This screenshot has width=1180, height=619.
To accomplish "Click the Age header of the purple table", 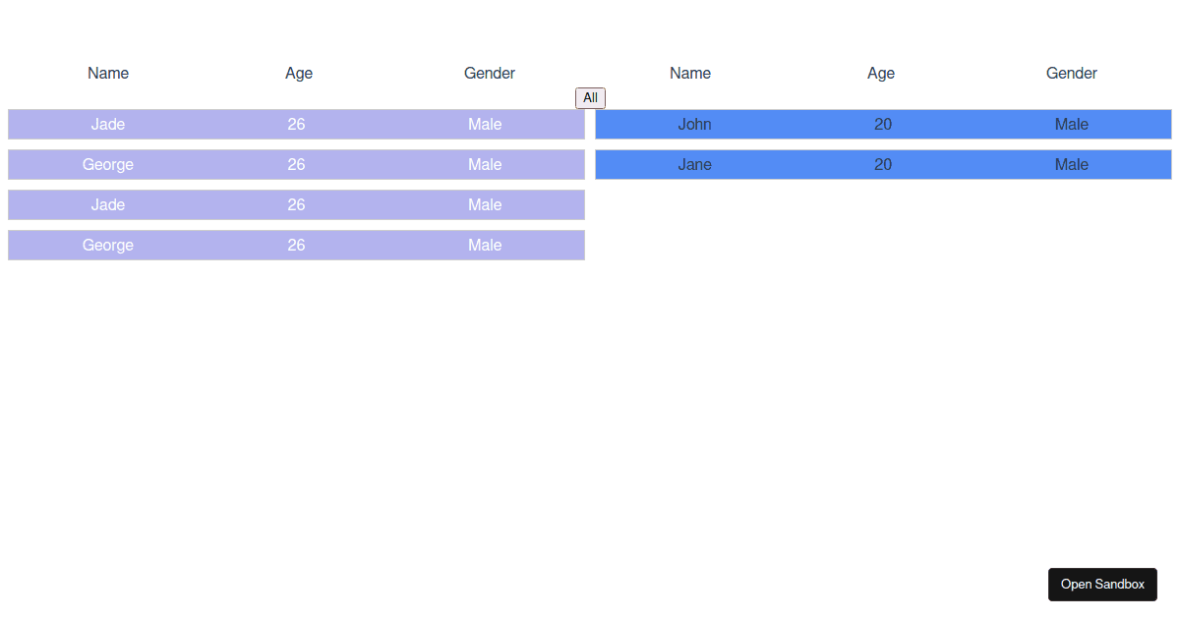I will [x=298, y=73].
